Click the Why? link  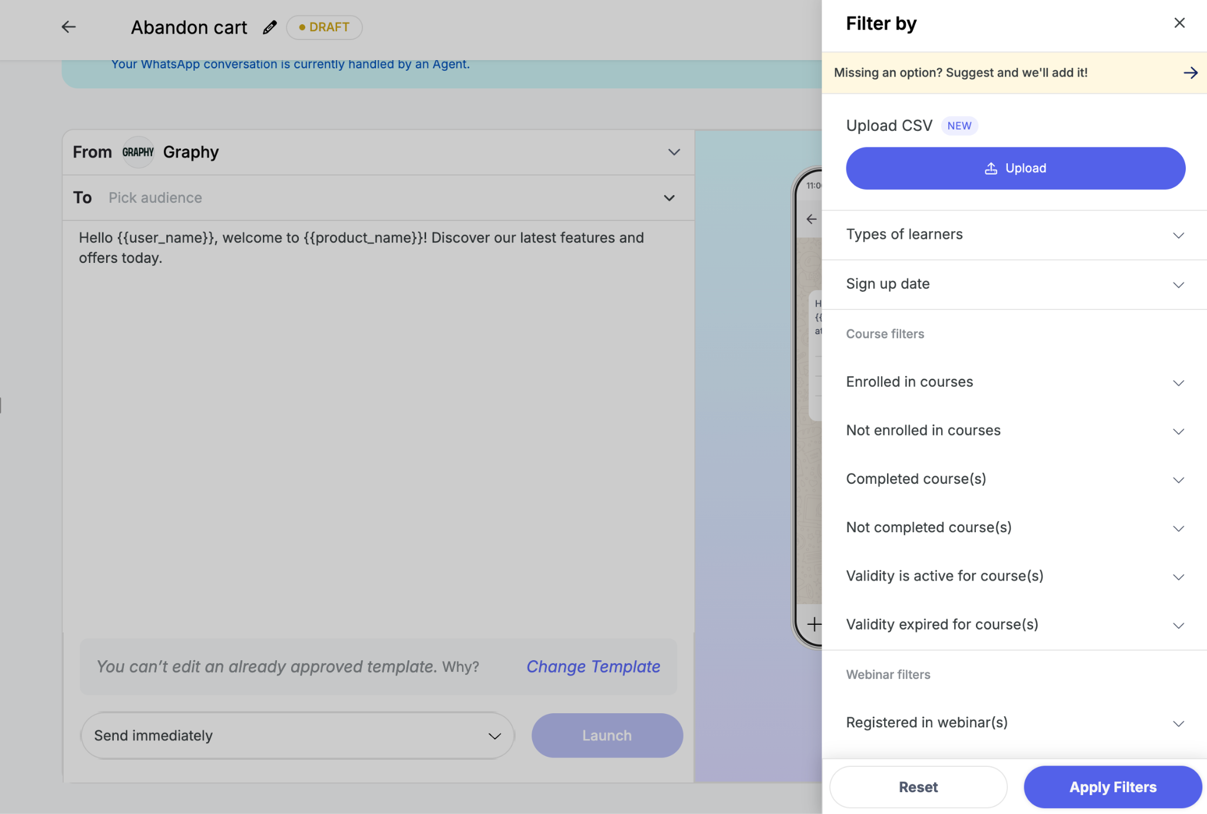460,667
